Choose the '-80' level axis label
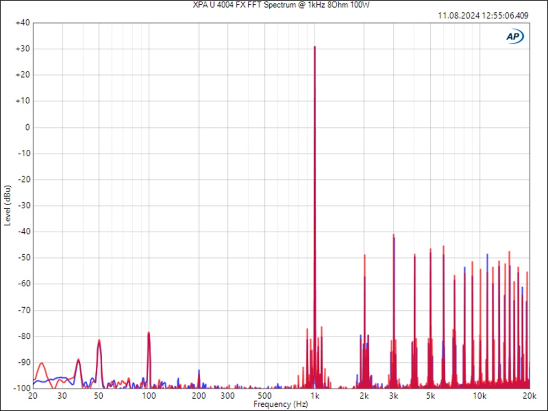This screenshot has height=411, width=548. (x=24, y=337)
